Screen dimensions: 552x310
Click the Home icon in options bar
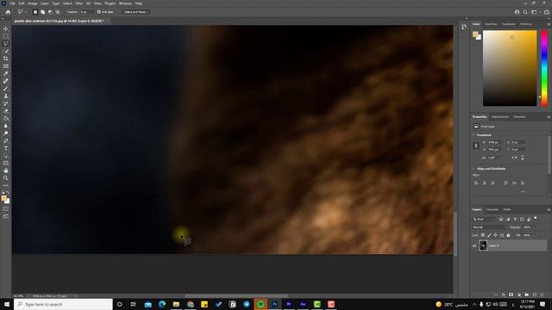click(x=8, y=12)
